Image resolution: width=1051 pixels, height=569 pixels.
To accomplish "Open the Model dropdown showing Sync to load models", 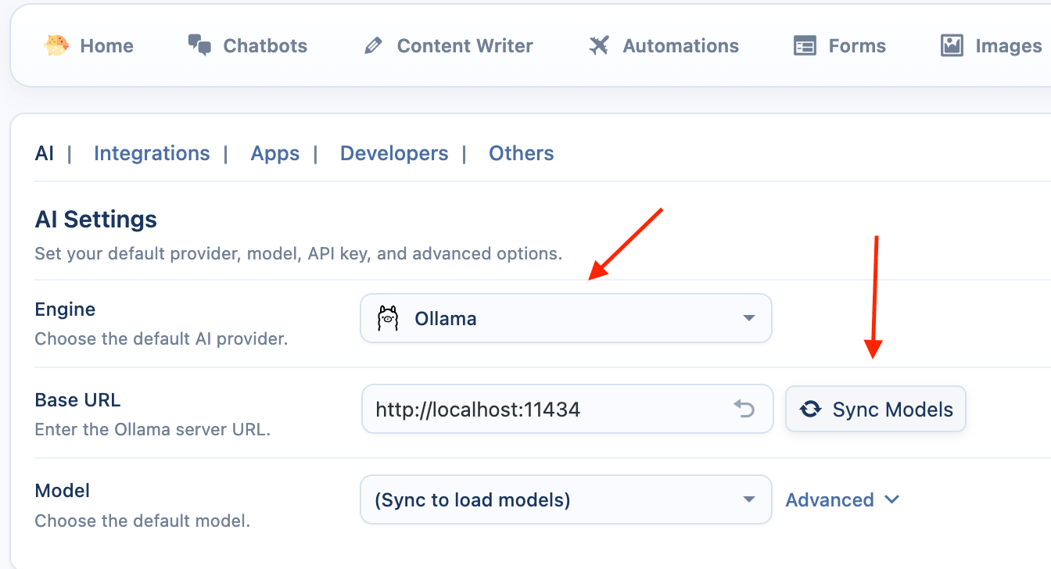I will pyautogui.click(x=565, y=499).
